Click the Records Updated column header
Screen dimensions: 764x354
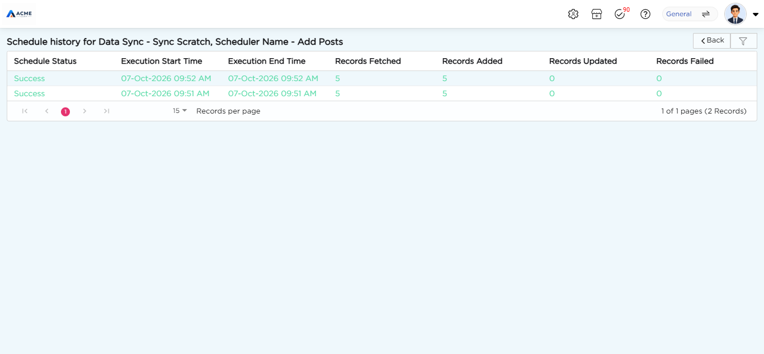(x=583, y=61)
